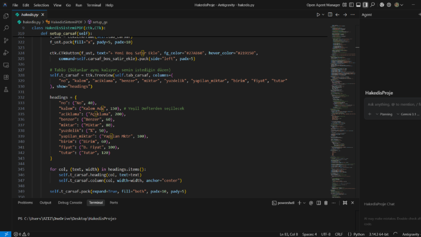Open the account avatar dropdown
This screenshot has height=237, width=421.
tap(399, 5)
